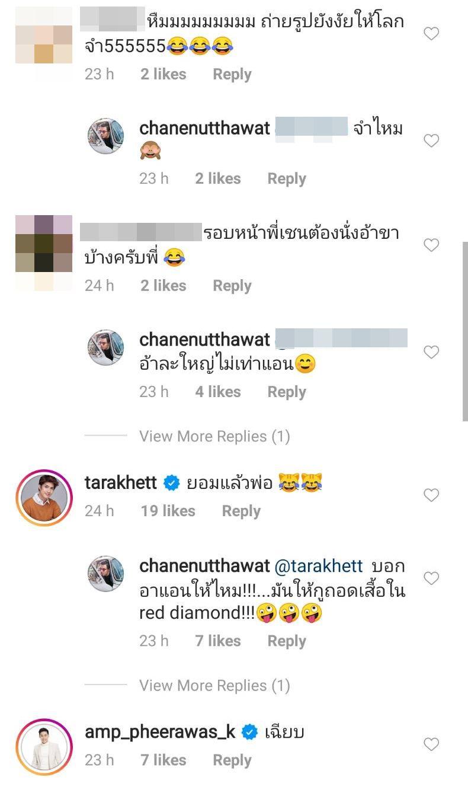The width and height of the screenshot is (468, 790).
Task: Like chanenutthawat's first reply with the monkey emoji
Action: [431, 140]
